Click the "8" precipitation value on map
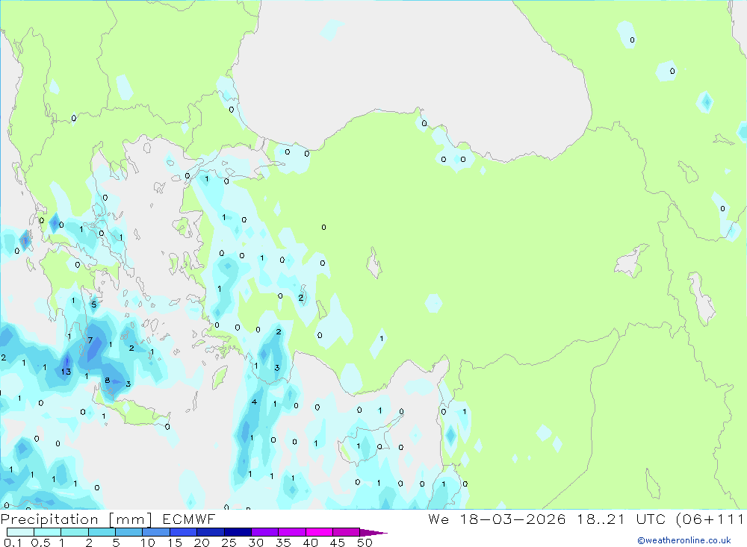 pos(107,381)
